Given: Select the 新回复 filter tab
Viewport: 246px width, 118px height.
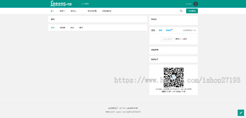Looking at the screenshot, I should (x=62, y=28).
